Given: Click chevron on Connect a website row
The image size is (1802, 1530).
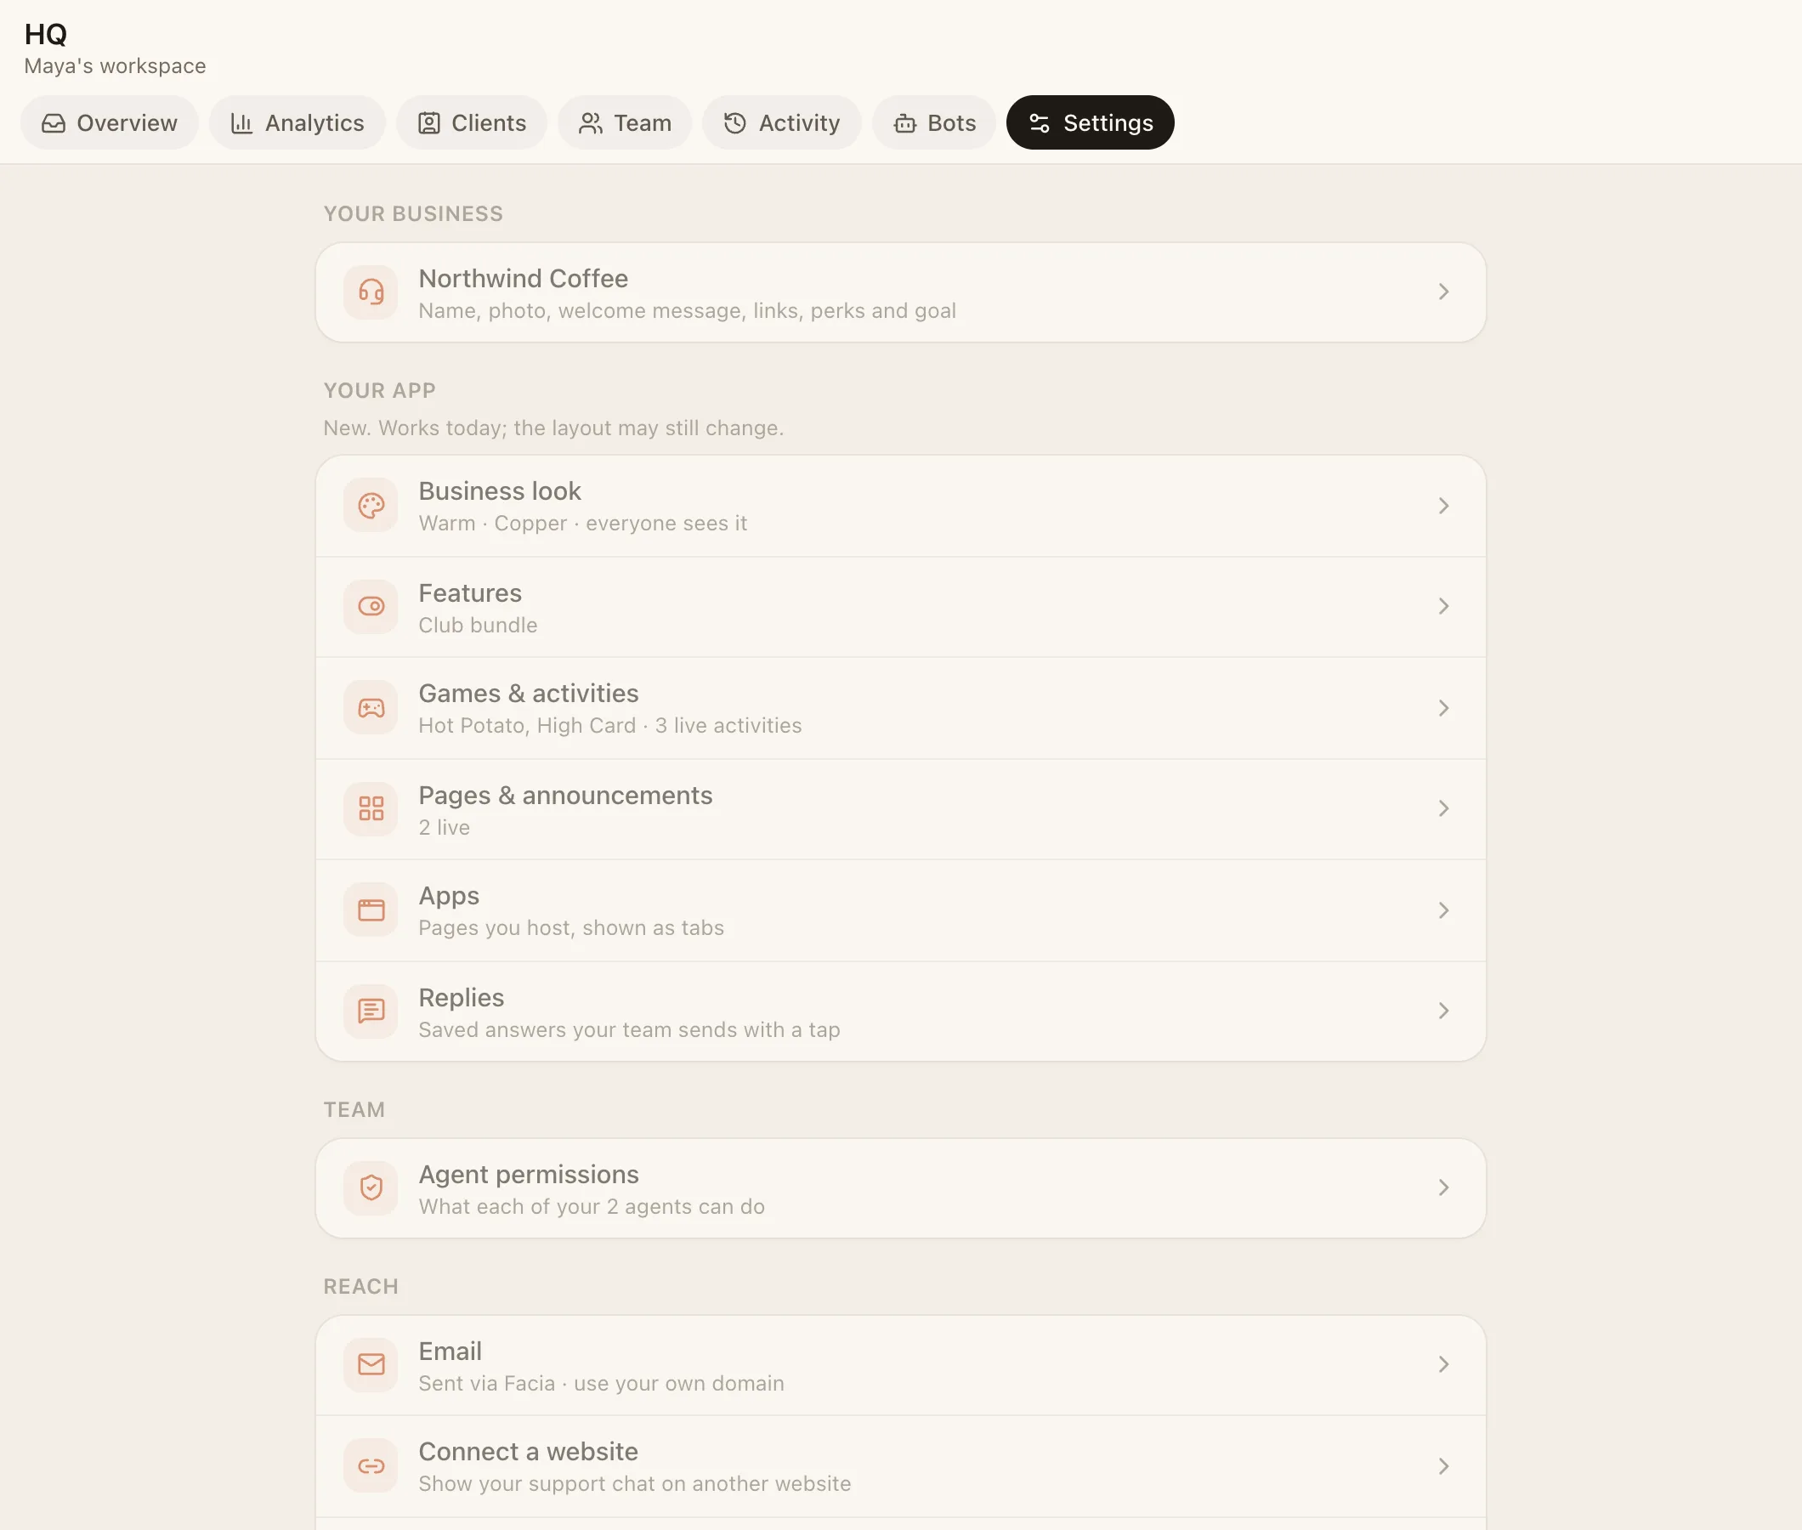Looking at the screenshot, I should [1443, 1465].
